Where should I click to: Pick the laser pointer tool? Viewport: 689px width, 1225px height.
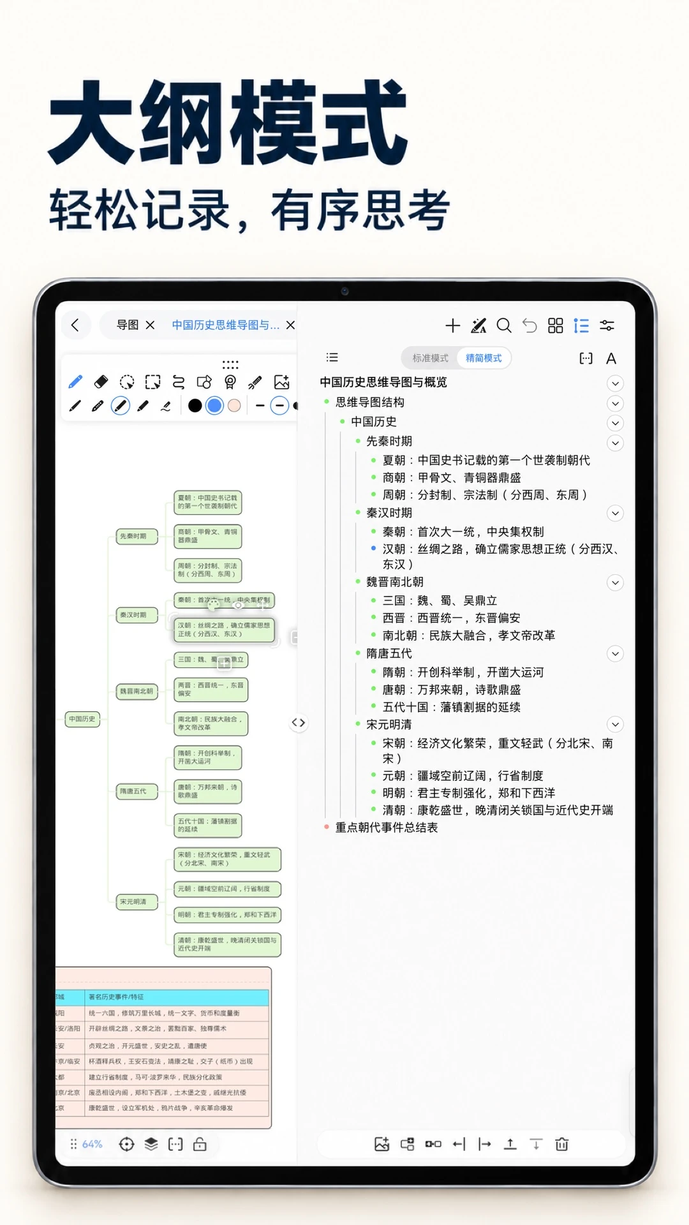tap(255, 382)
